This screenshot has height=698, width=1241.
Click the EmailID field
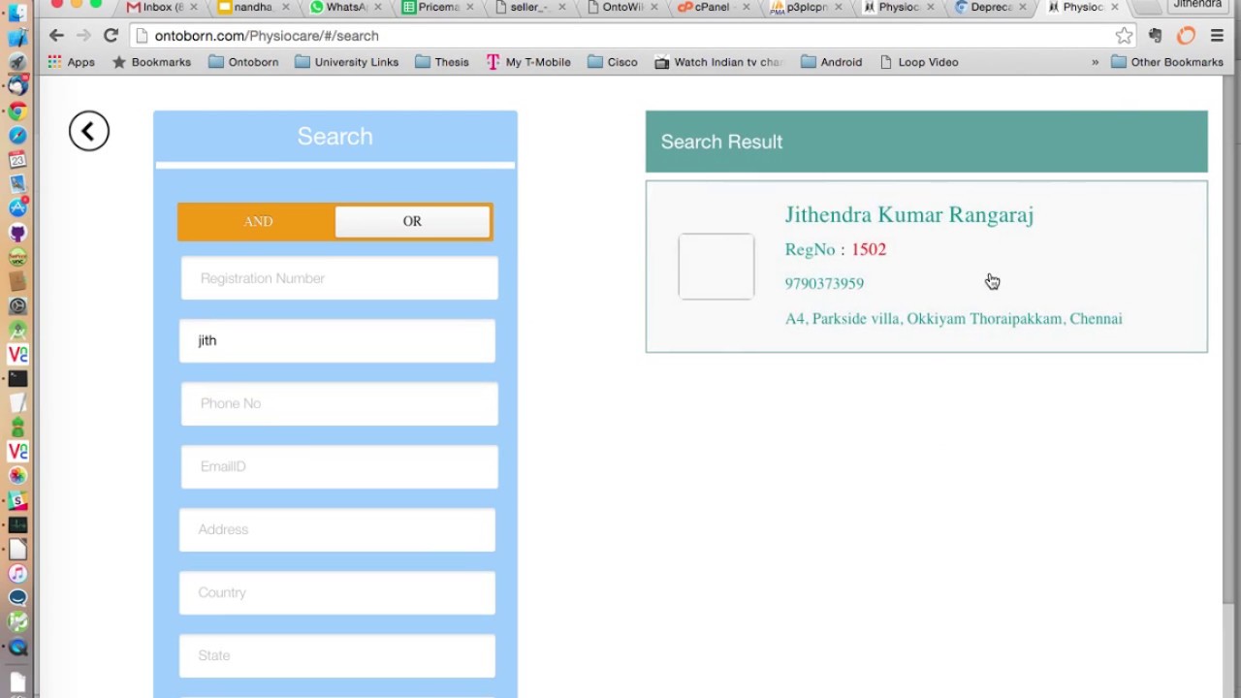[x=339, y=466]
